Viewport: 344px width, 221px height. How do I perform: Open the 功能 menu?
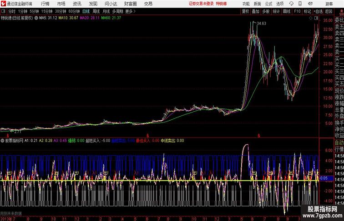point(246,4)
